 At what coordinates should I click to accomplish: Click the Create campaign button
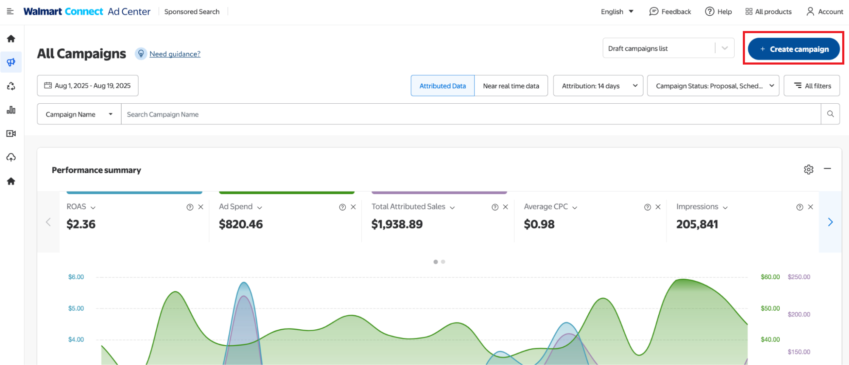coord(793,49)
